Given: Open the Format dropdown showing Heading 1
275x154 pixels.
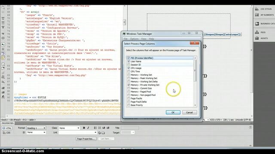Looking at the screenshot, I should click(36, 128).
